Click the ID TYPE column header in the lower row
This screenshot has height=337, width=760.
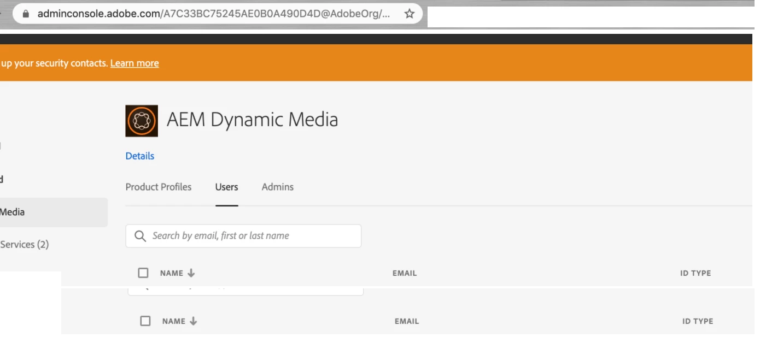coord(698,321)
